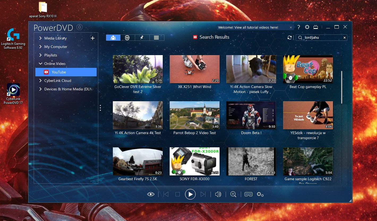Screen dimensions: 377x221
Task: Expand Devices & Home Media node
Action: point(40,89)
